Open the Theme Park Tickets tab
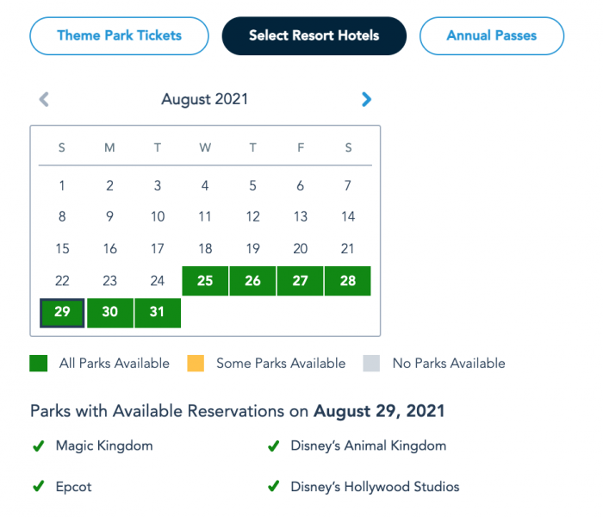603x517 pixels. (x=119, y=36)
